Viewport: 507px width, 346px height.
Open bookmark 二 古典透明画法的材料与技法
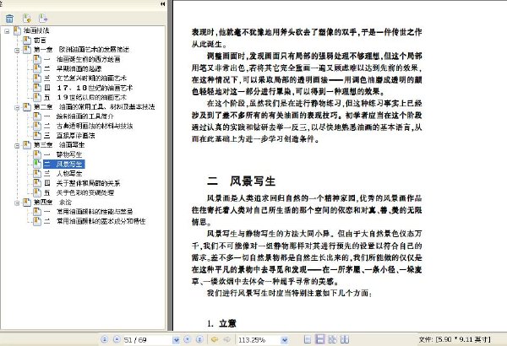click(89, 126)
